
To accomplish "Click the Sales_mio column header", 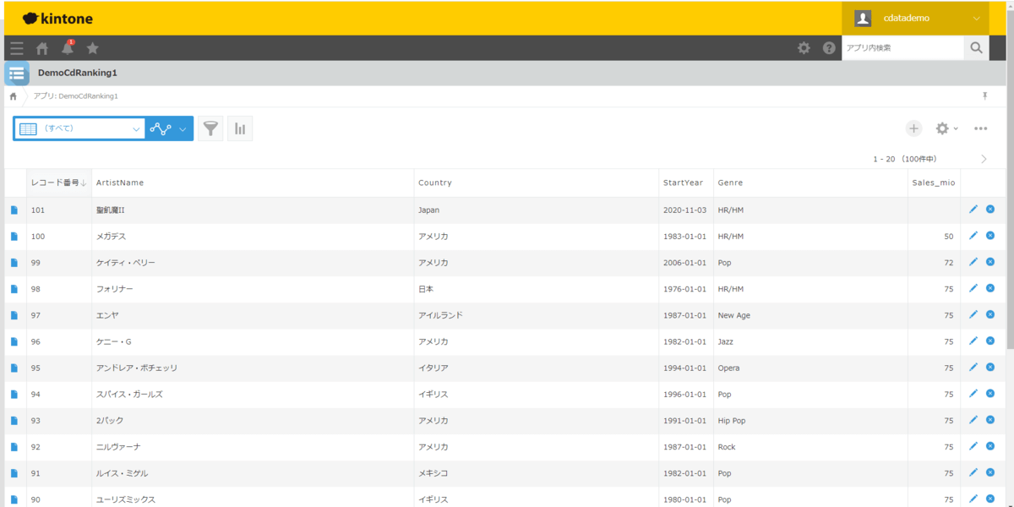I will (x=934, y=183).
